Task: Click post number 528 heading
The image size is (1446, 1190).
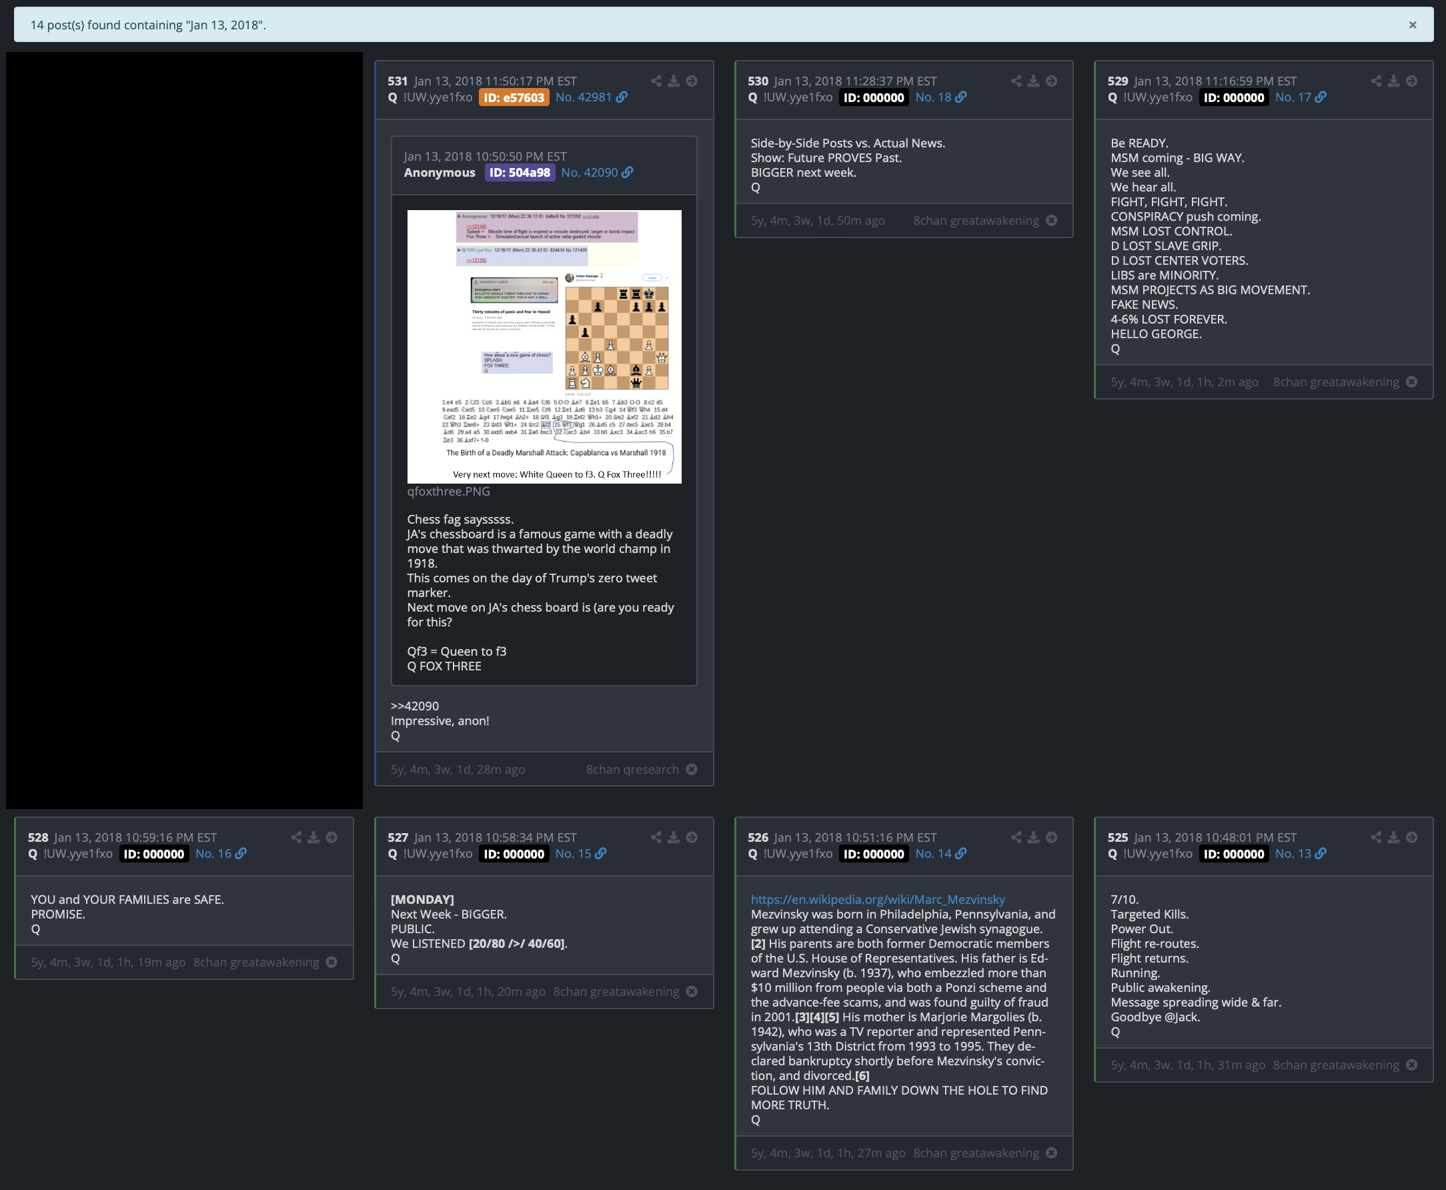Action: pyautogui.click(x=38, y=837)
